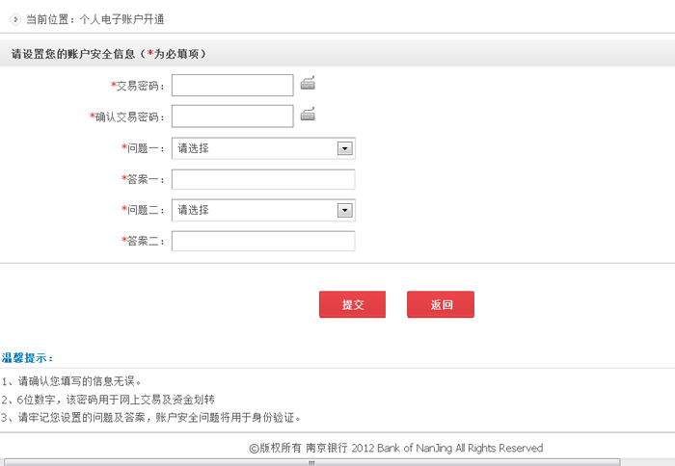Click the 交易密码 field label

(140, 87)
